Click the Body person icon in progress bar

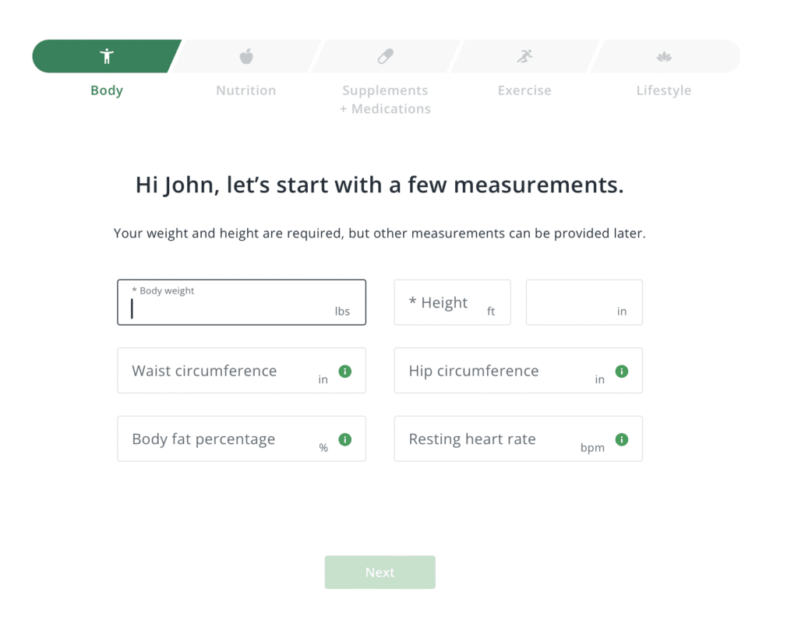(107, 56)
